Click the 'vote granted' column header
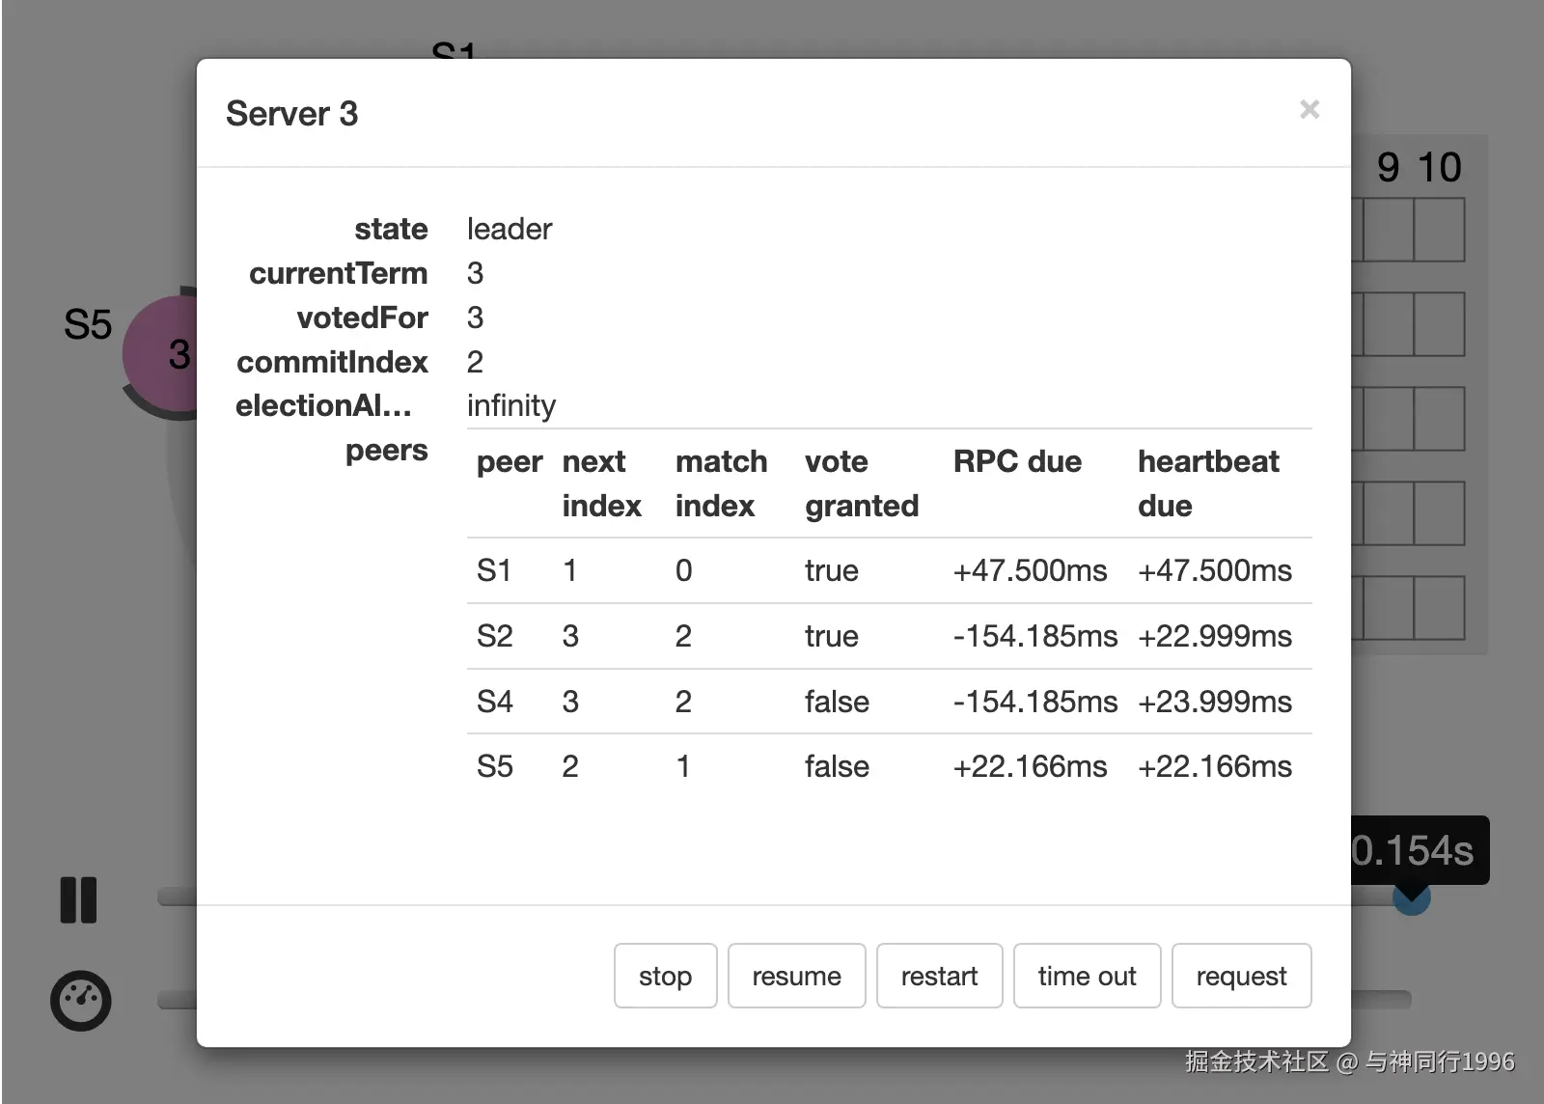The height and width of the screenshot is (1104, 1544). click(x=861, y=483)
